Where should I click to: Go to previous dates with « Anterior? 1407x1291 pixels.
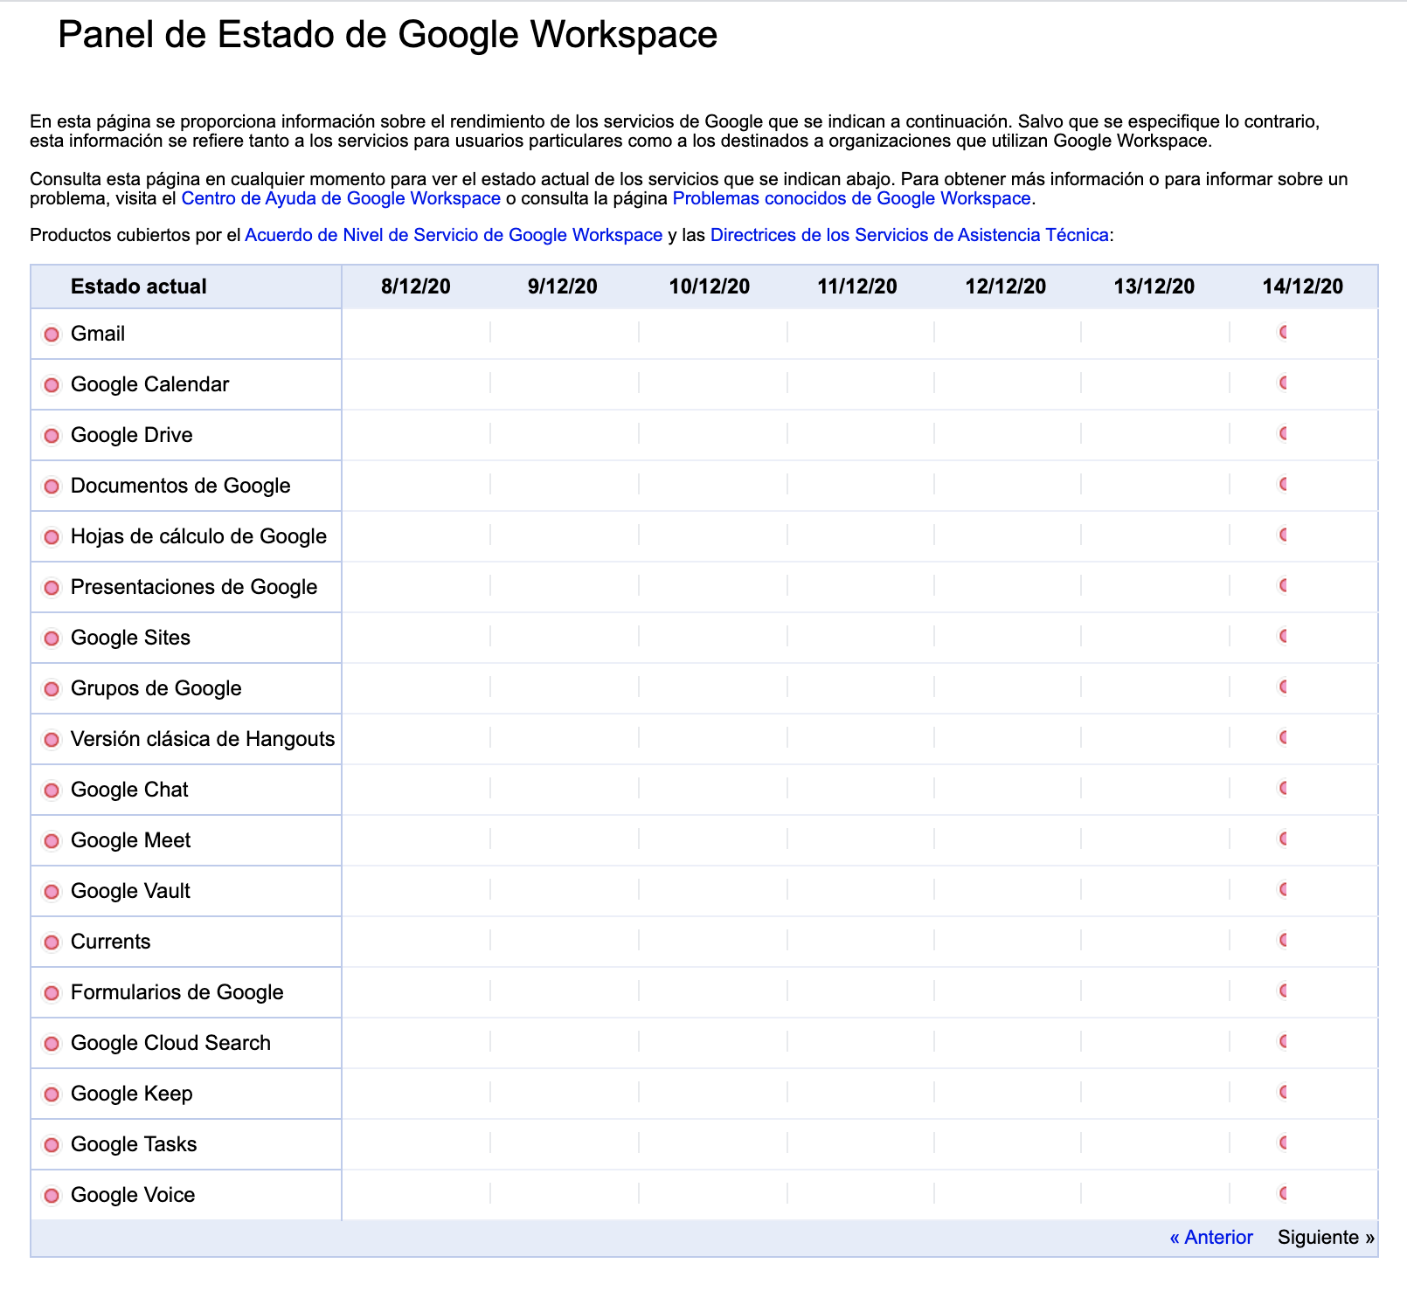tap(1211, 1238)
